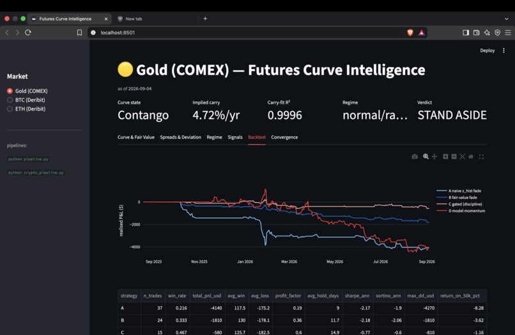Toggle the browser sidebar panel icon
Screen dimensions: 515x335
pyautogui.click(x=466, y=33)
